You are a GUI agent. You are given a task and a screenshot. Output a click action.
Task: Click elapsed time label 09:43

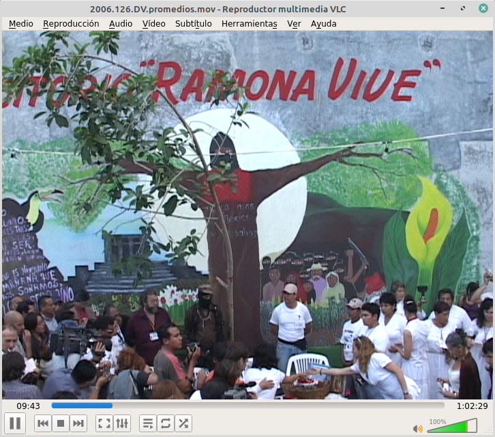click(x=29, y=406)
